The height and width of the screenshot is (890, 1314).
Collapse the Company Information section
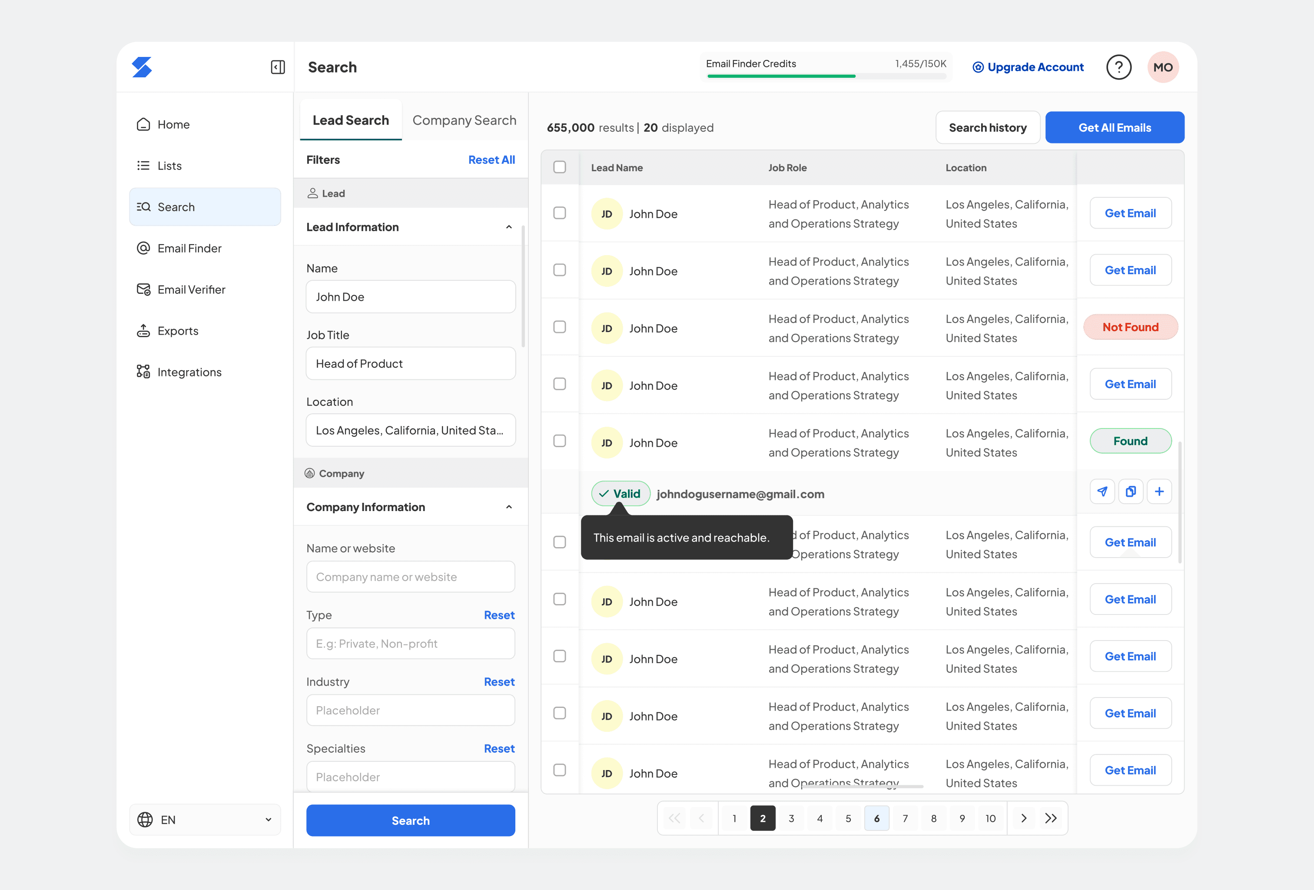point(508,507)
